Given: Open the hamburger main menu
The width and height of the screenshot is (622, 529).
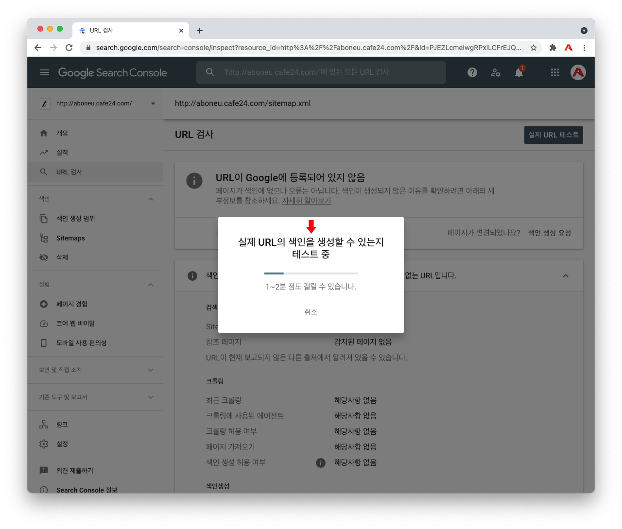Looking at the screenshot, I should tap(45, 72).
